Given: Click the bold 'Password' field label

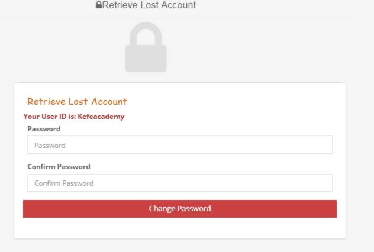Looking at the screenshot, I should pos(44,129).
